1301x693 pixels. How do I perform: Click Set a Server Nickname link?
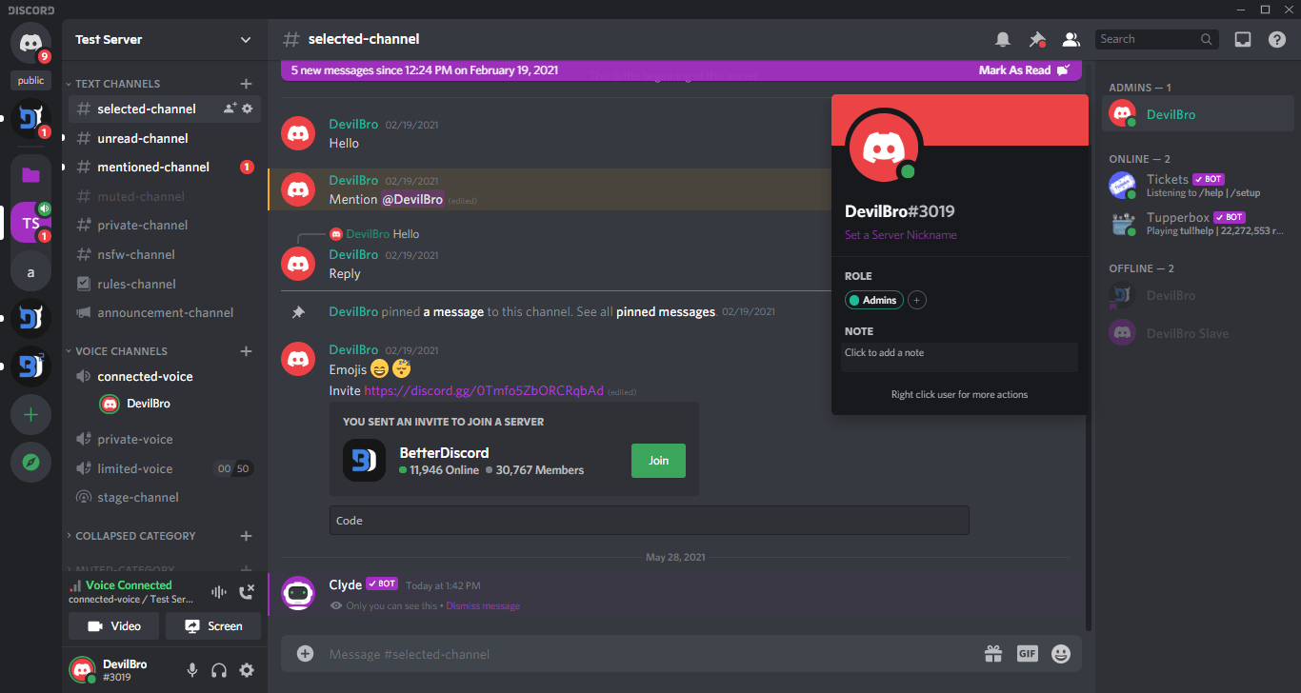point(901,235)
